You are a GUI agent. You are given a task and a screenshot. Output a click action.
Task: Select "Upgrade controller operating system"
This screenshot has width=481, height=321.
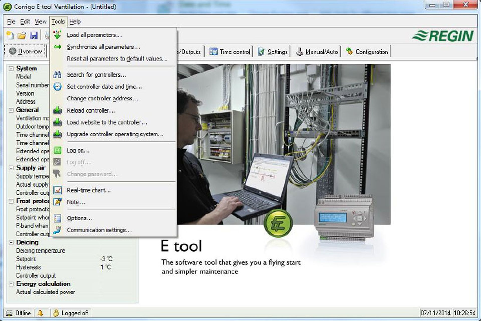[115, 134]
